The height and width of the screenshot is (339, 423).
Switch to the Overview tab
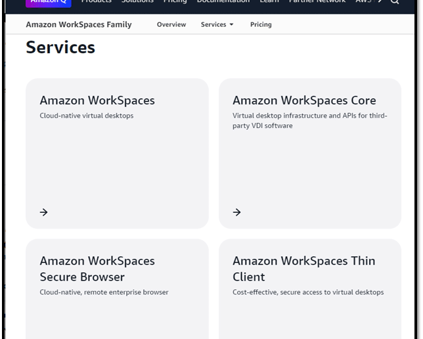coord(171,24)
